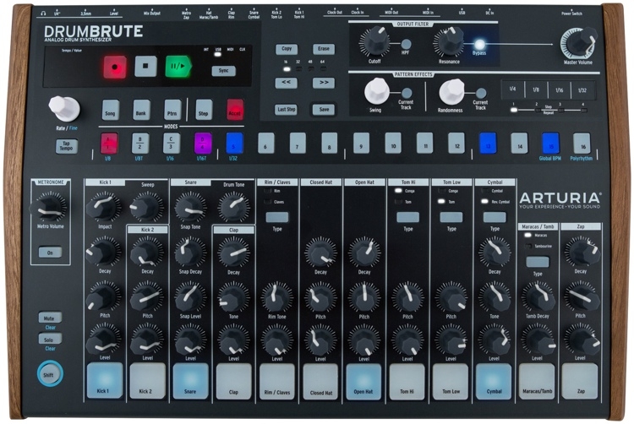
Task: Select 1/4 step repeat zone
Action: pos(512,90)
